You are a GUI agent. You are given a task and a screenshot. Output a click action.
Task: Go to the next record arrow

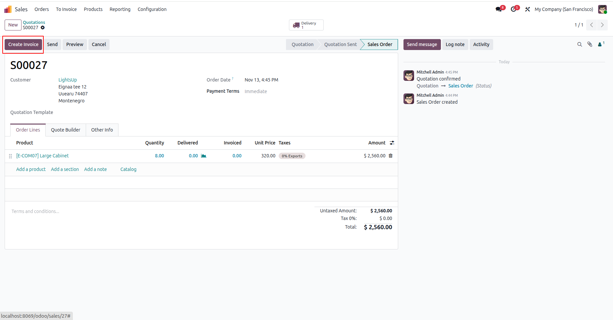pyautogui.click(x=602, y=25)
